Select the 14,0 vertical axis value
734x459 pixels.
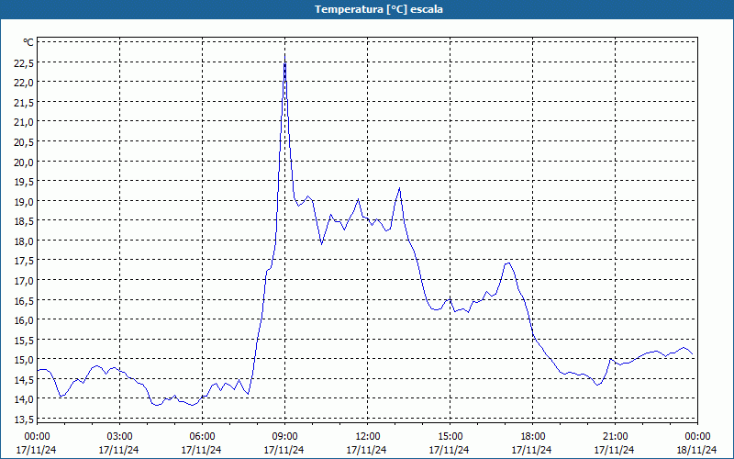[24, 399]
